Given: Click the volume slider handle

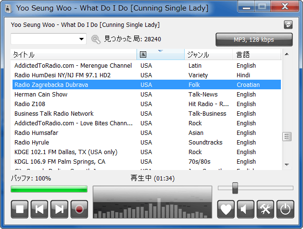Looking at the screenshot, I should click(235, 188).
